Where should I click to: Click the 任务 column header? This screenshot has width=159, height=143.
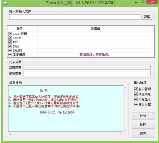coord(20,29)
